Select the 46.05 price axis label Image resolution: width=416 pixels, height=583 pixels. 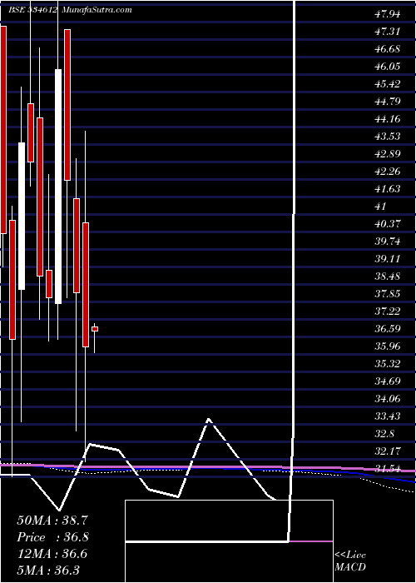tap(388, 67)
